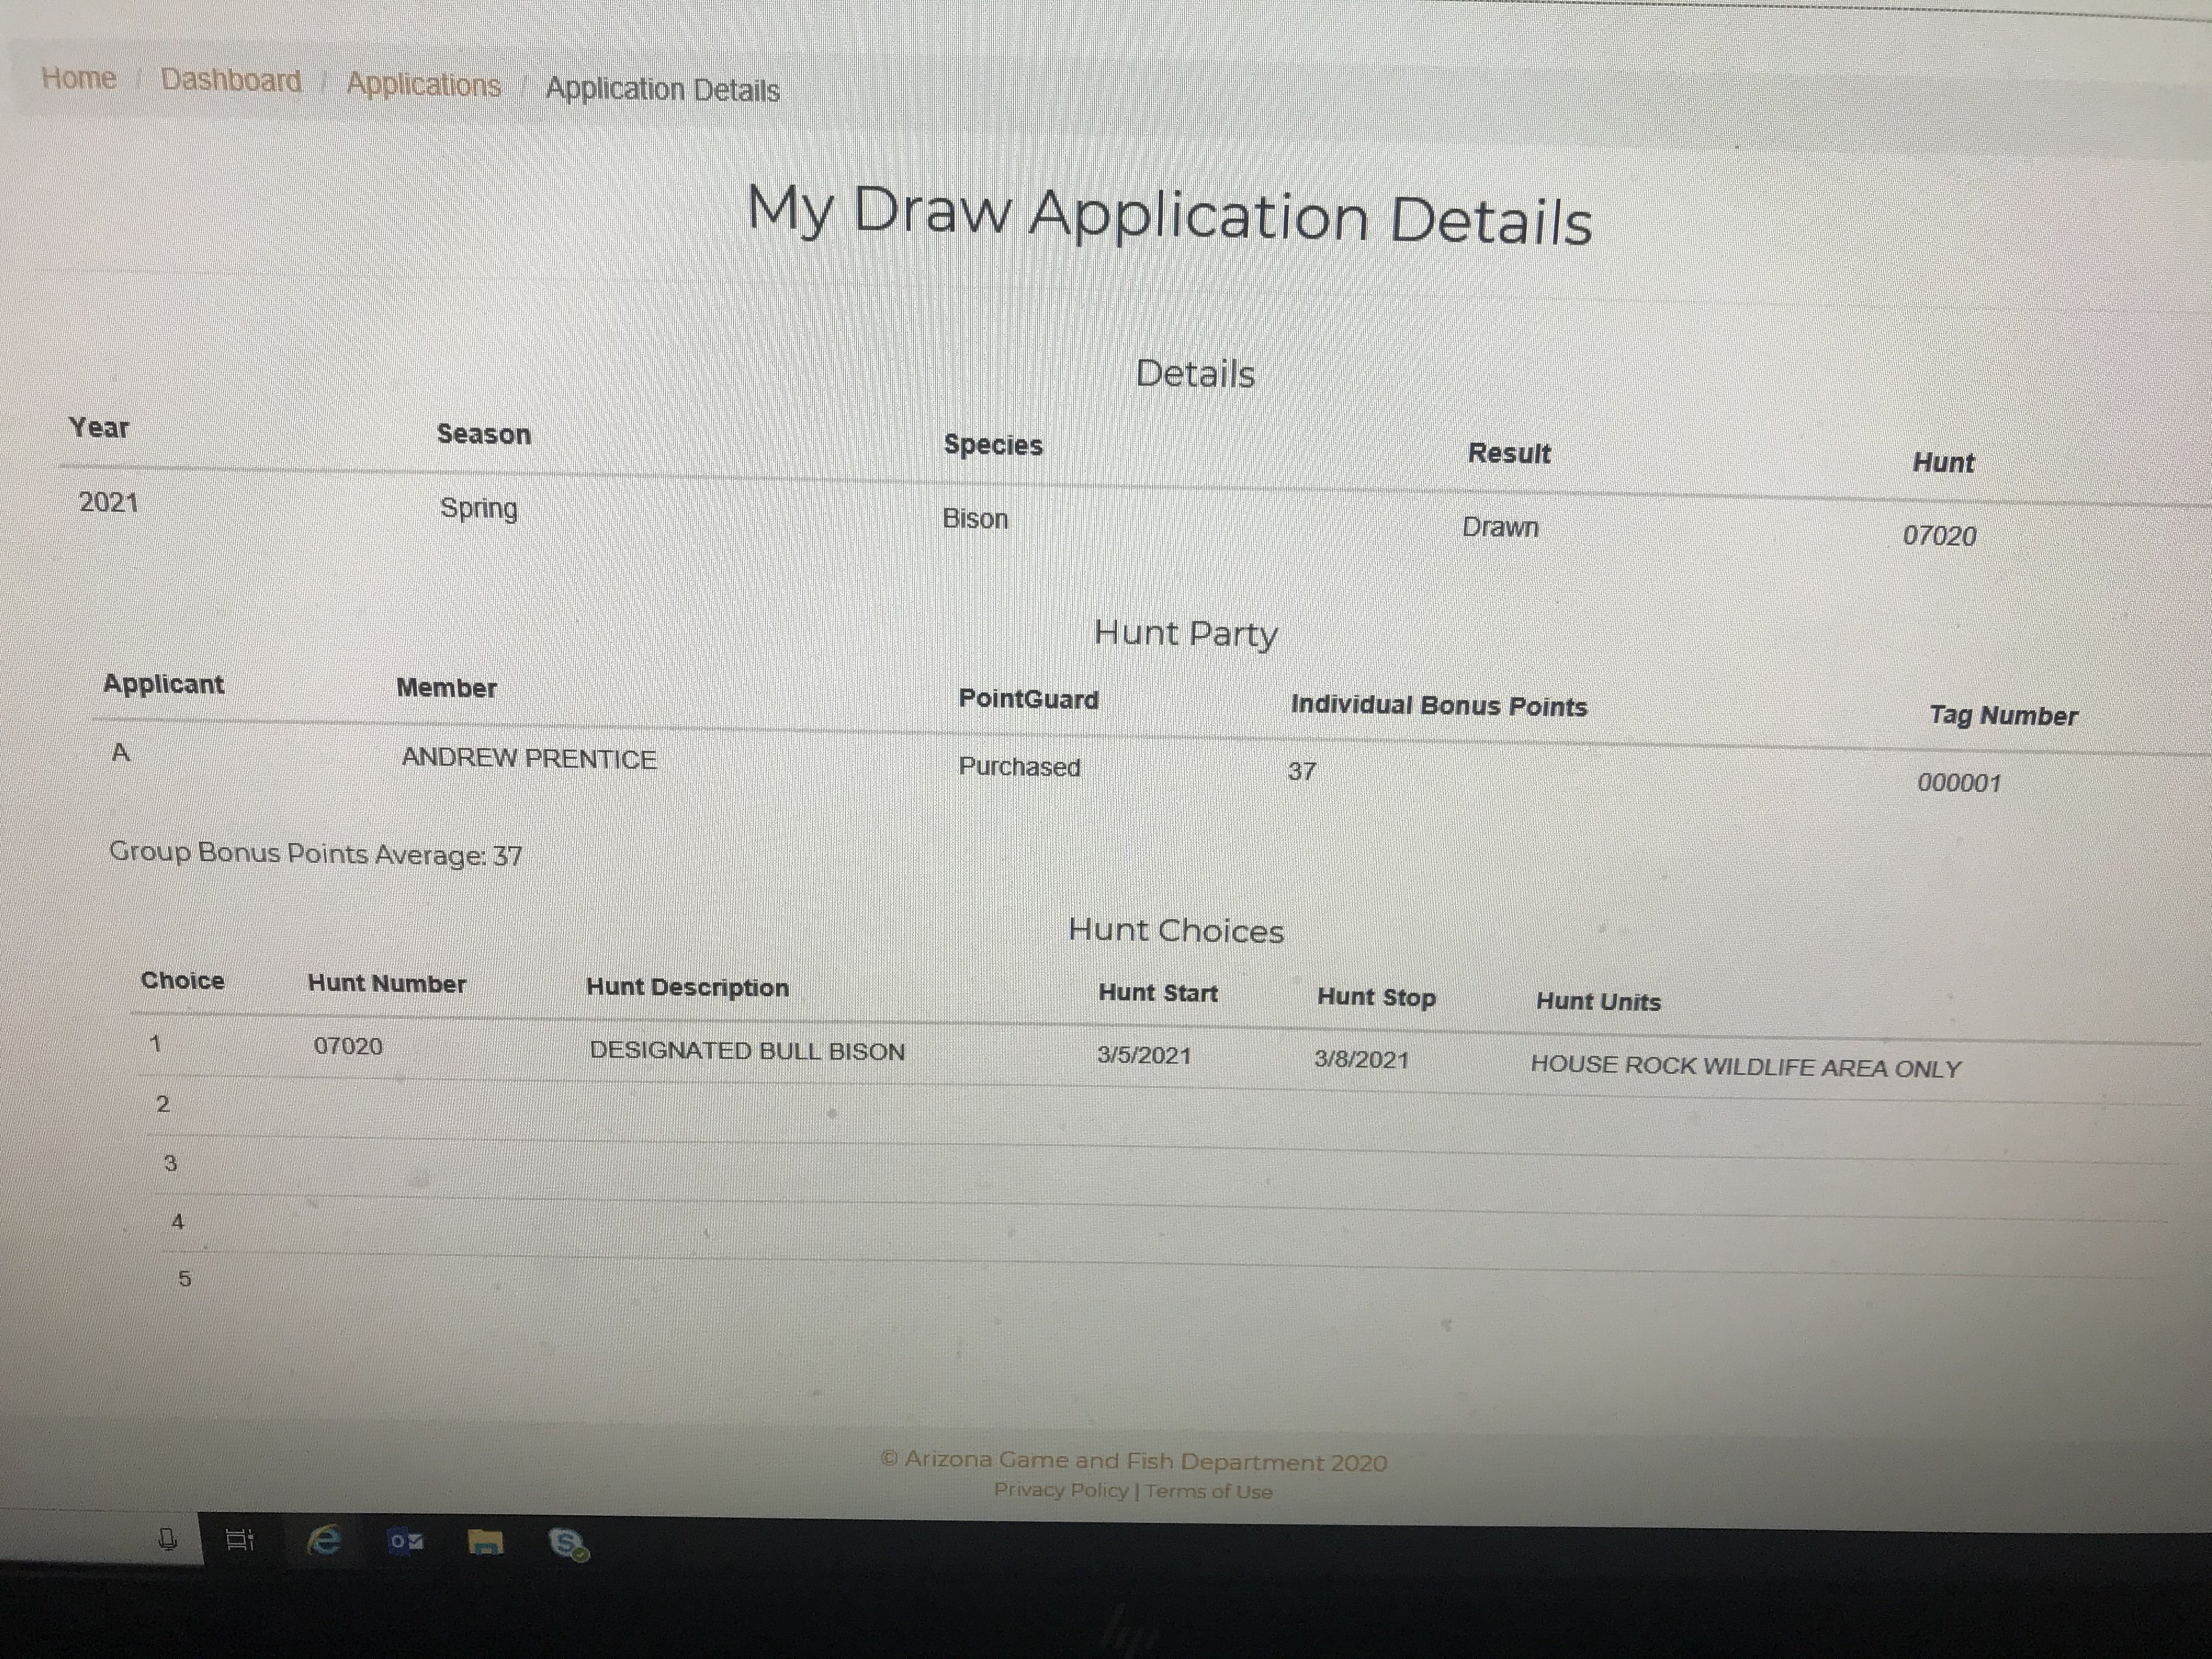Viewport: 2212px width, 1659px height.
Task: Go to the Dashboard breadcrumb link
Action: click(x=231, y=81)
